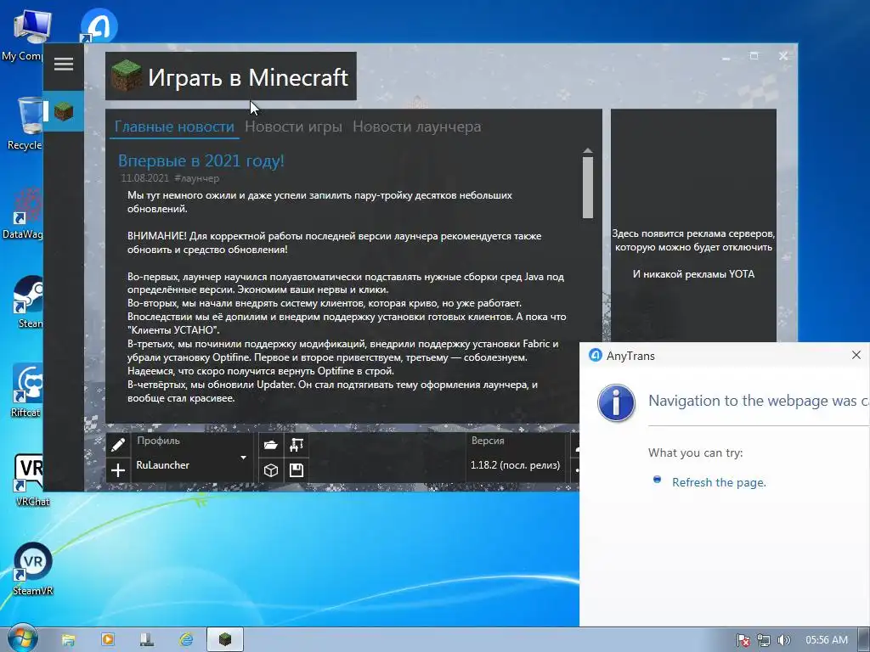Switch to the 'Главные новости' tab

(174, 126)
